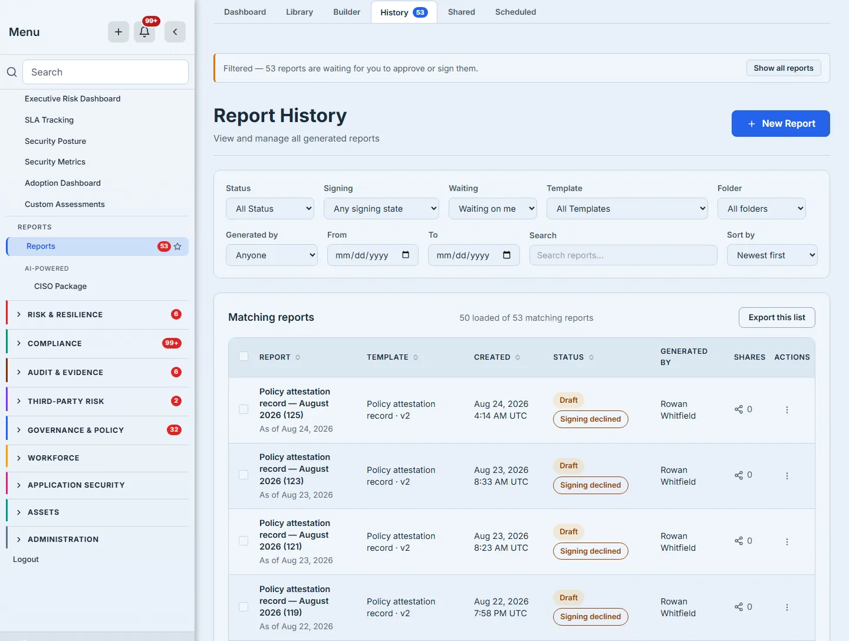Check the box for report (123)
The width and height of the screenshot is (849, 641).
pos(243,475)
